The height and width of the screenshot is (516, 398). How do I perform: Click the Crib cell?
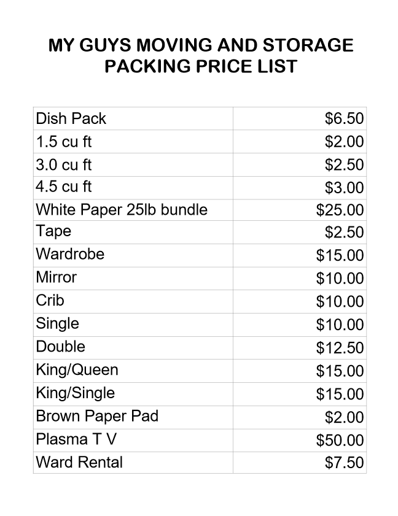click(x=133, y=301)
